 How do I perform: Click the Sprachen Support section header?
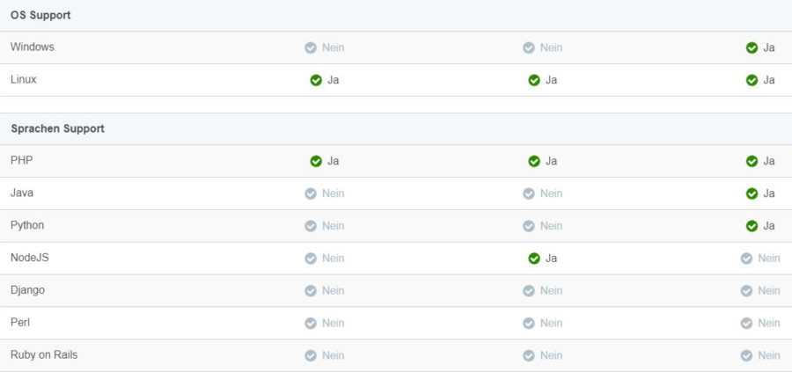57,128
